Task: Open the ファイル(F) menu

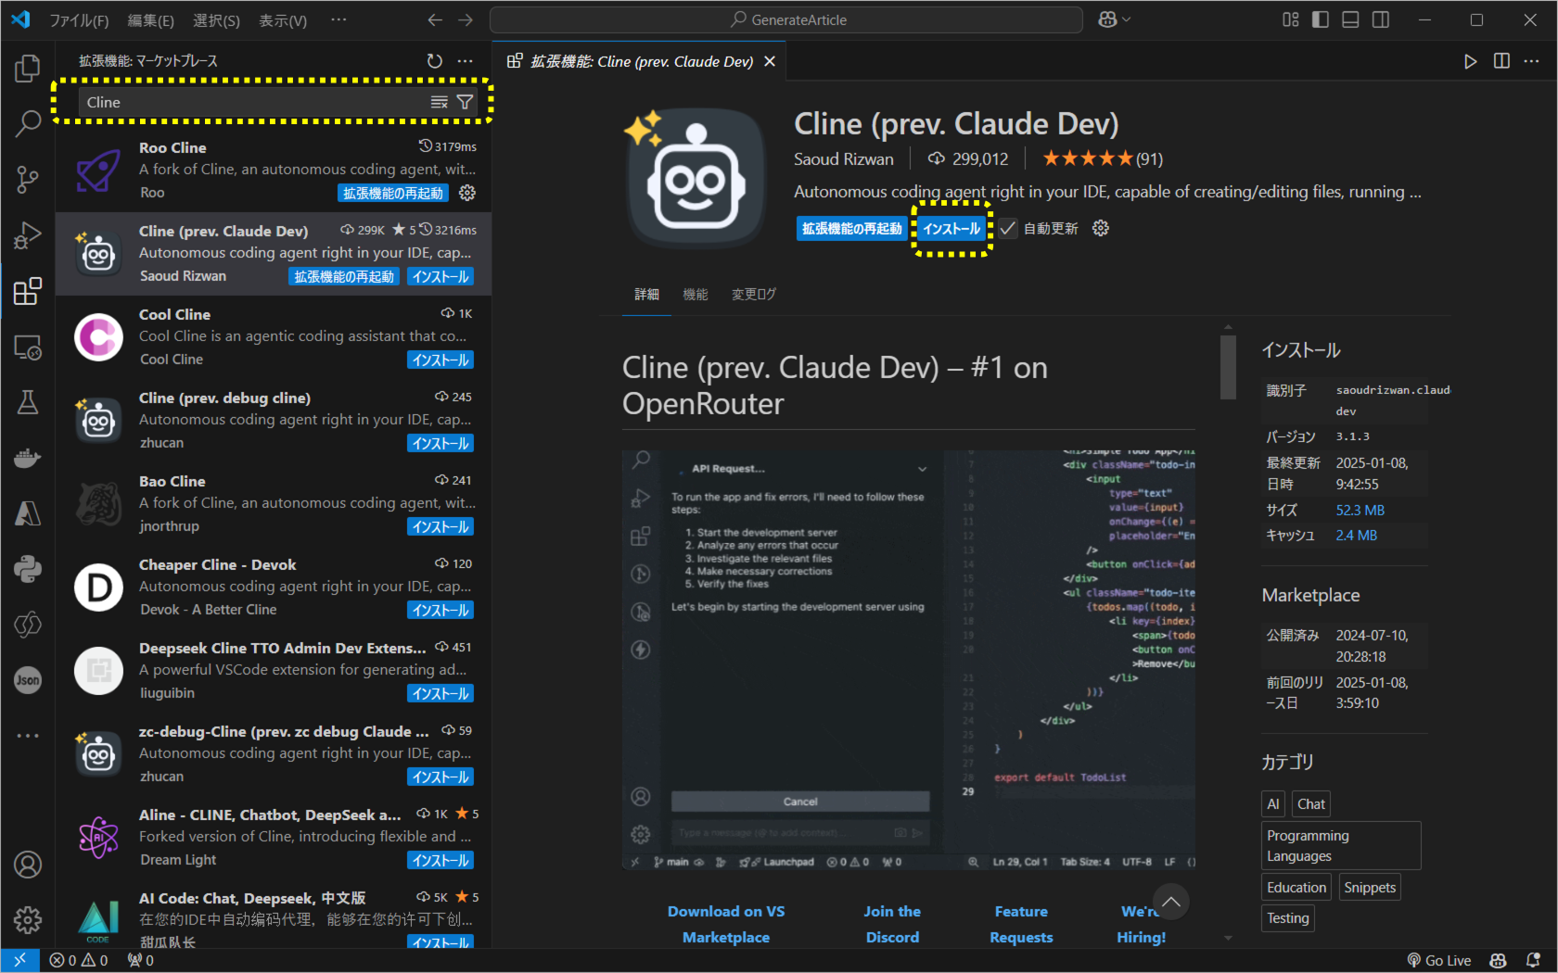Action: click(x=78, y=20)
